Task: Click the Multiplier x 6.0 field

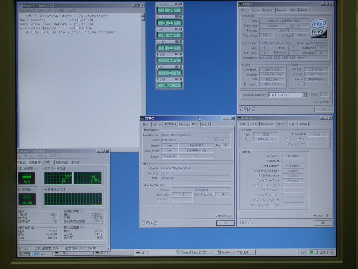Action: pyautogui.click(x=272, y=75)
